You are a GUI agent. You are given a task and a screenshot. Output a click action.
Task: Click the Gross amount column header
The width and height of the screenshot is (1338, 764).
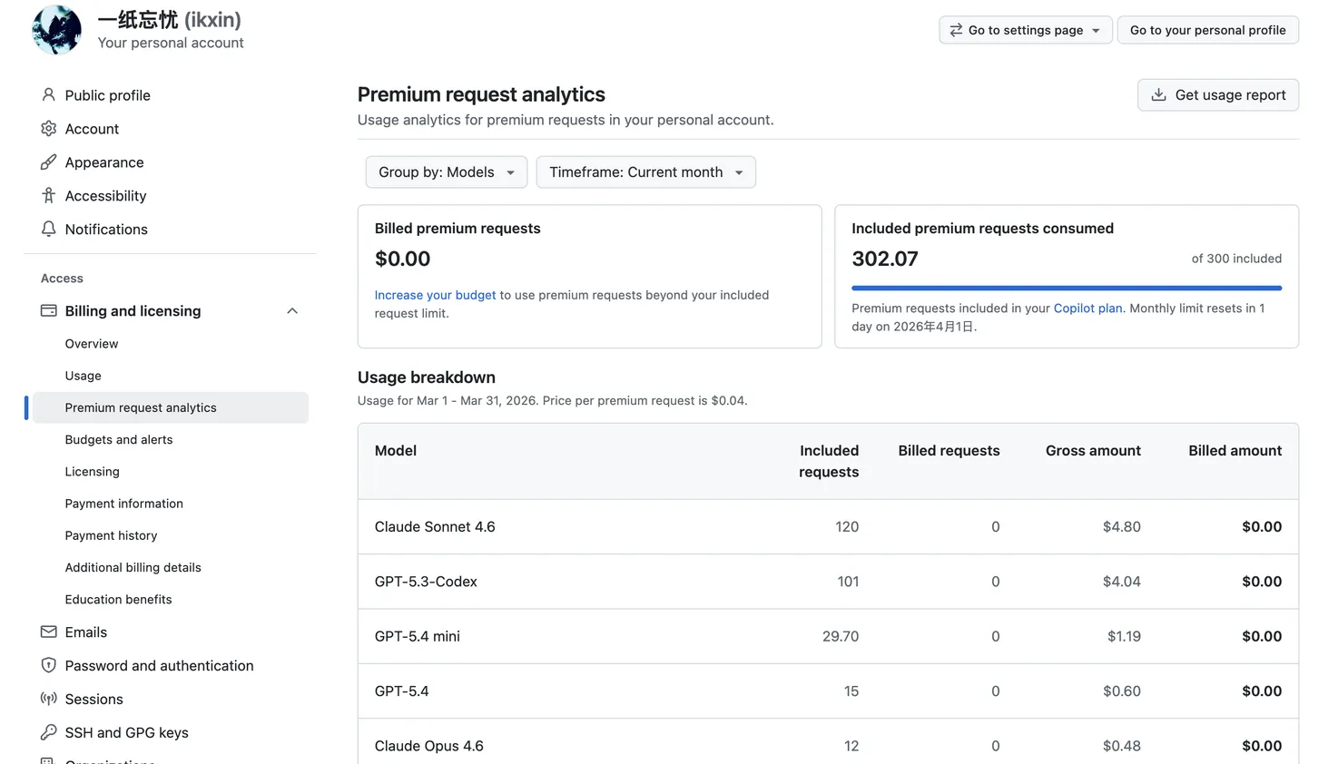coord(1093,451)
